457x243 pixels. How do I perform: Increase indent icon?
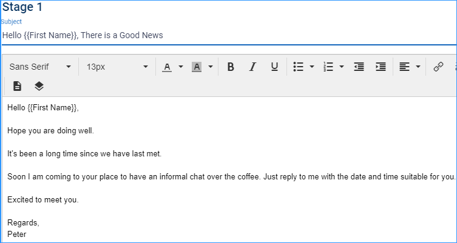point(381,67)
